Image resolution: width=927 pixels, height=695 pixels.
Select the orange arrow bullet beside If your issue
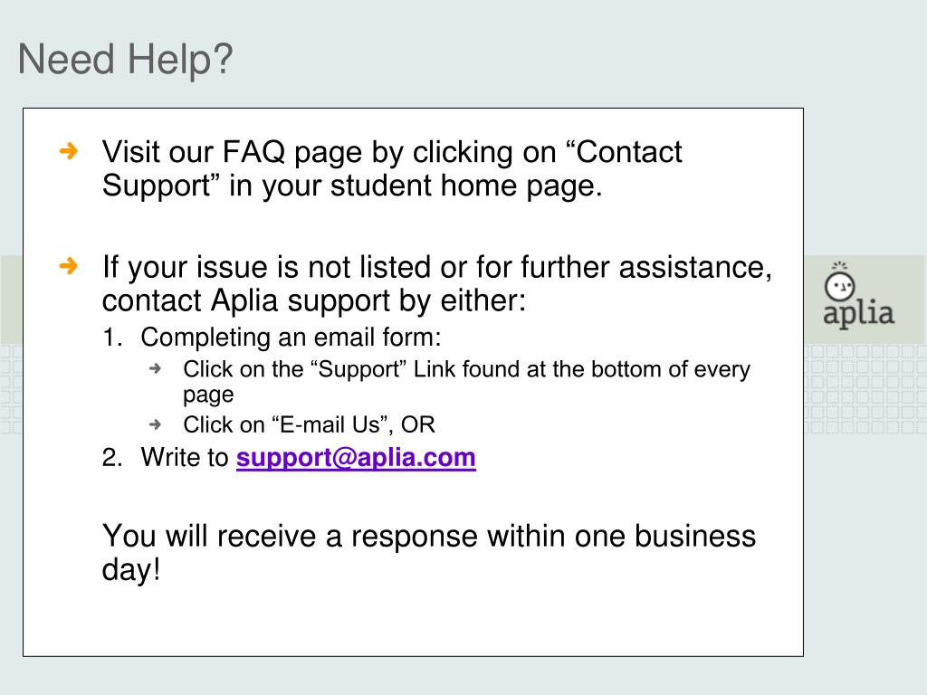[x=69, y=266]
